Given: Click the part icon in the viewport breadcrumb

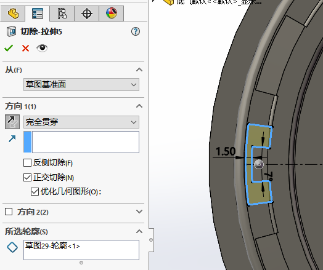Looking at the screenshot, I should [169, 2].
